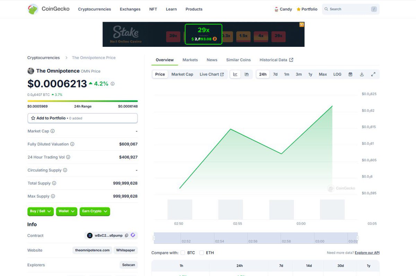
Task: Click the search magnifier icon
Action: point(326,9)
